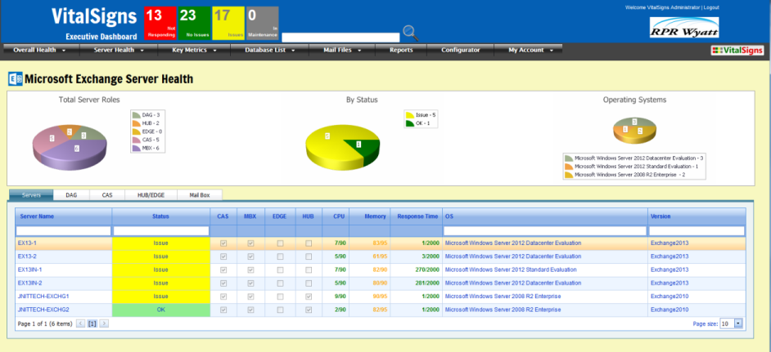Screen dimensions: 771x352
Task: Toggle MBX checkbox for JNITTECH-EXCHG1
Action: (250, 296)
